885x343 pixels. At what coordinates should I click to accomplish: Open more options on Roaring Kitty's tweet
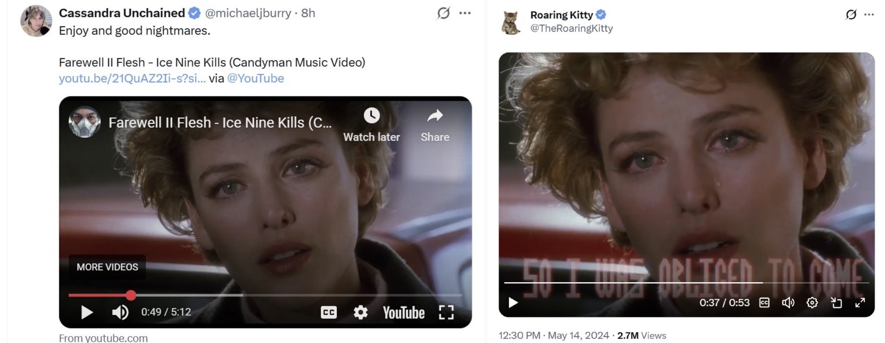[x=869, y=15]
